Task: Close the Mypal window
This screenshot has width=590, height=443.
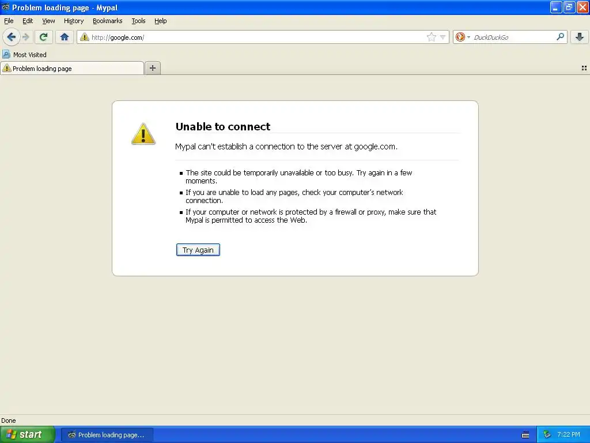Action: pyautogui.click(x=583, y=7)
